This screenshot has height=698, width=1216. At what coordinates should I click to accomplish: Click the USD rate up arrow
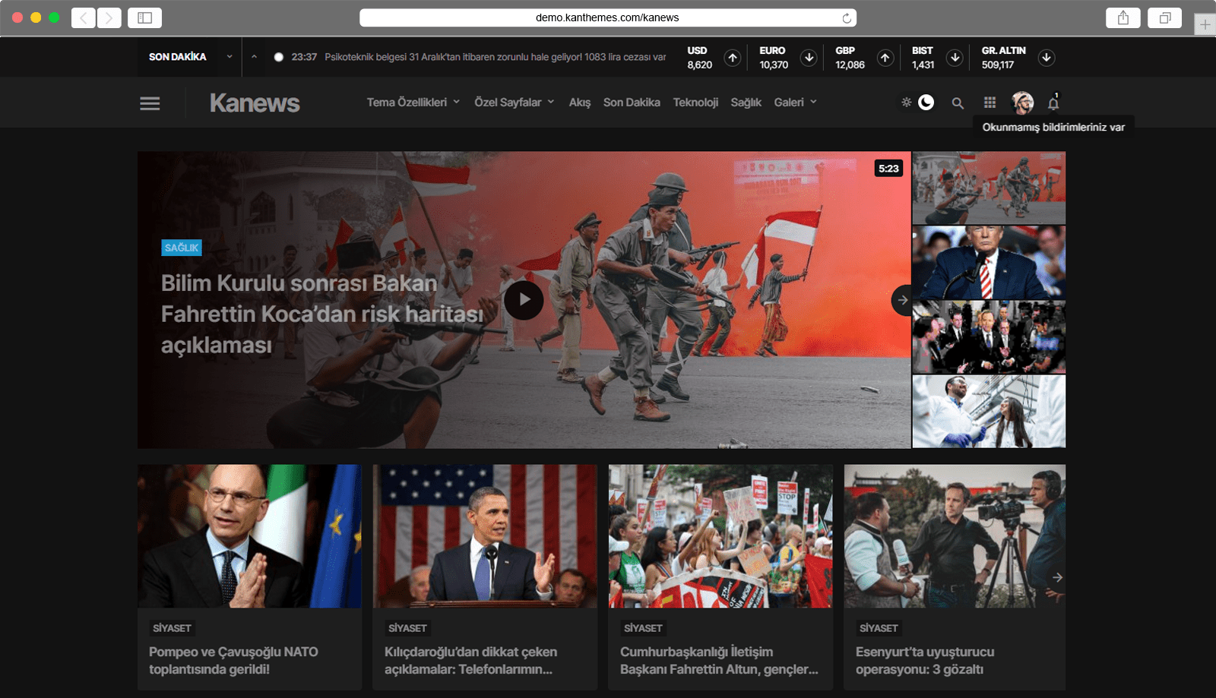[733, 58]
